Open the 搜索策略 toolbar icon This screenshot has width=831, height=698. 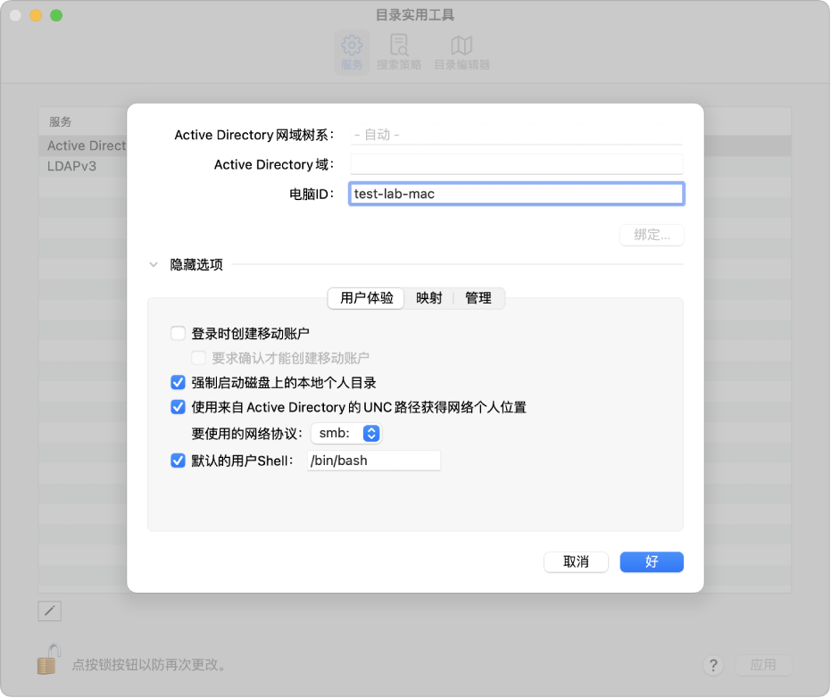[398, 52]
